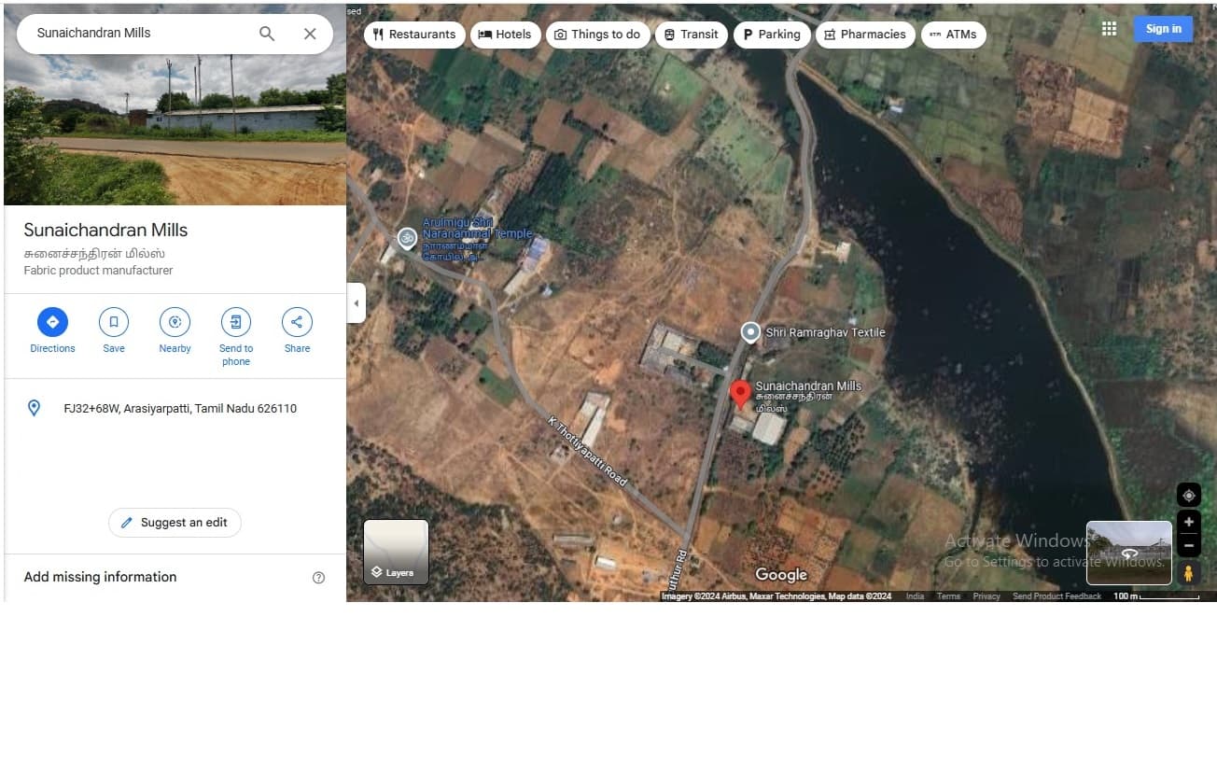Click the Sunaichandran Mills place title
The width and height of the screenshot is (1217, 771).
pyautogui.click(x=105, y=230)
